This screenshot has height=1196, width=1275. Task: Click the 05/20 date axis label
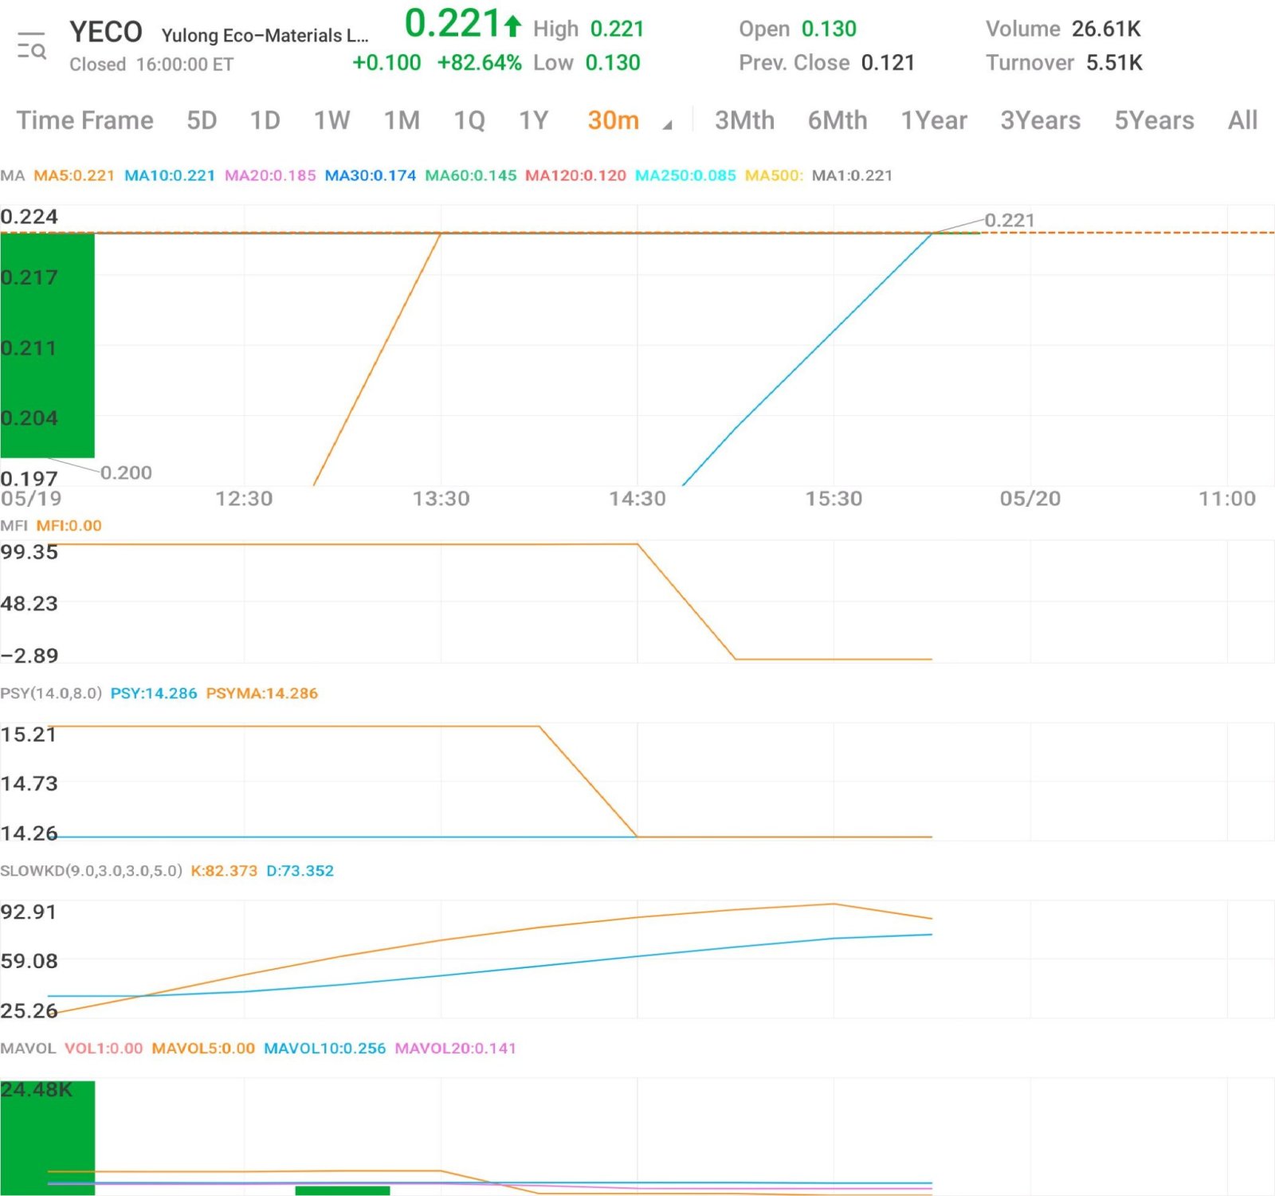pyautogui.click(x=1030, y=499)
